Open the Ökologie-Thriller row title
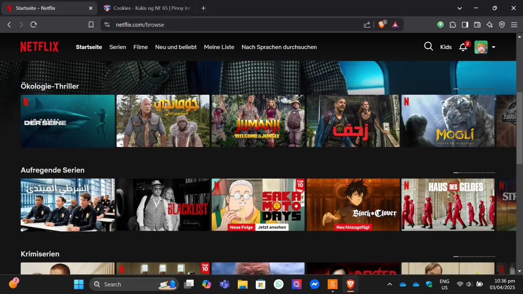 [50, 86]
